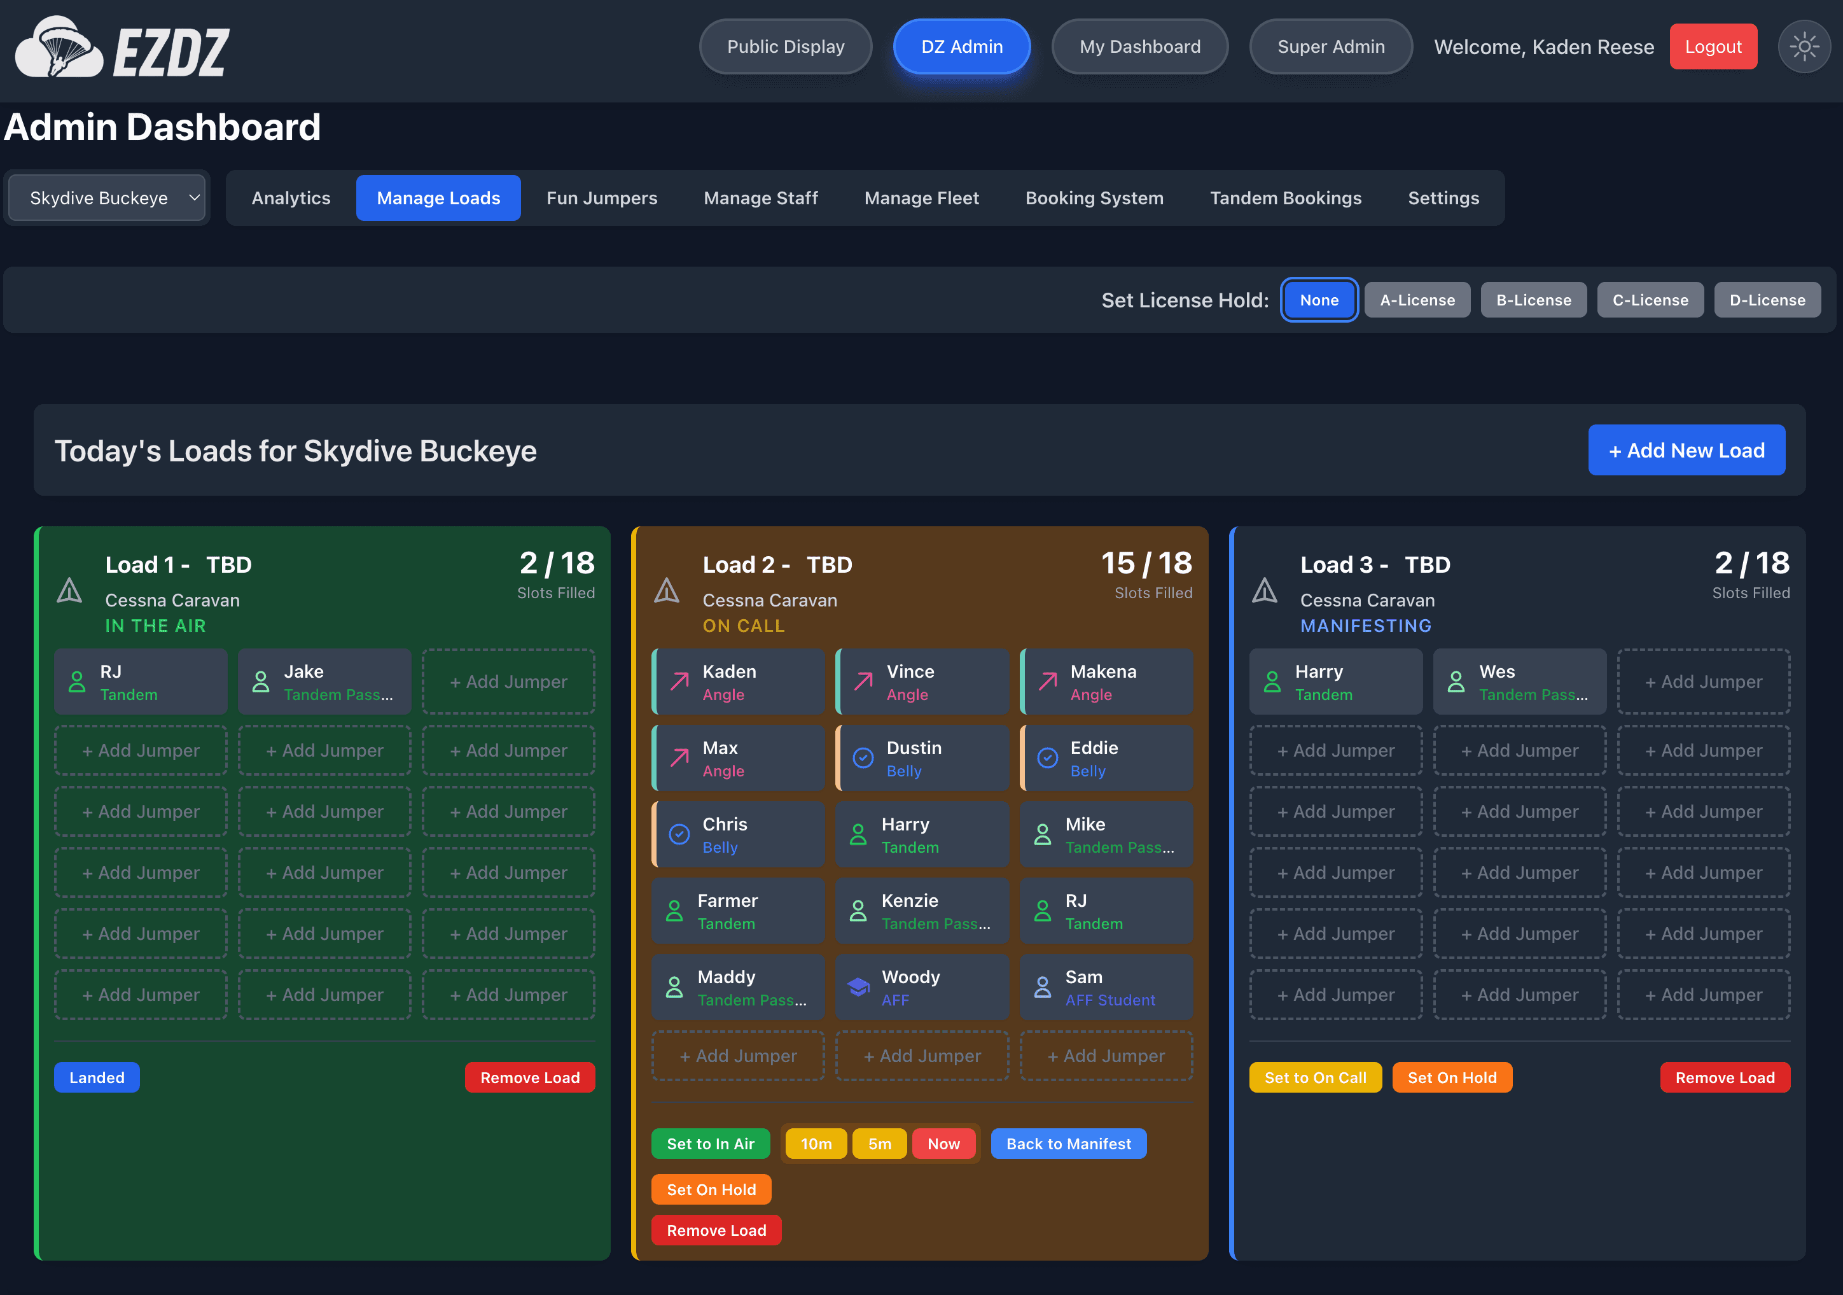Click the angle arrow icon on Makena's card
The height and width of the screenshot is (1295, 1843).
point(1048,681)
